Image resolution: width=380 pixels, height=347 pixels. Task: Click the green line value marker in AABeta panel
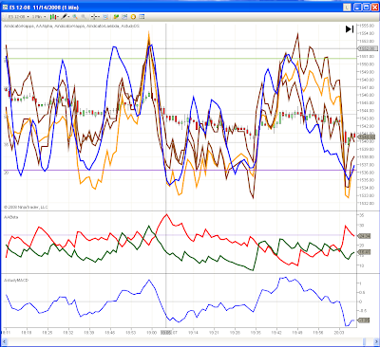(x=365, y=252)
